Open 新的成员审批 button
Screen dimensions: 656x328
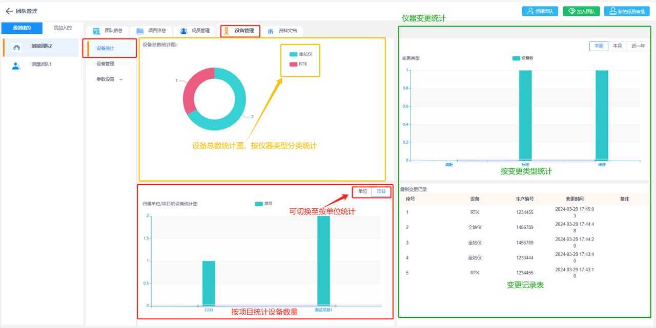[x=627, y=11]
